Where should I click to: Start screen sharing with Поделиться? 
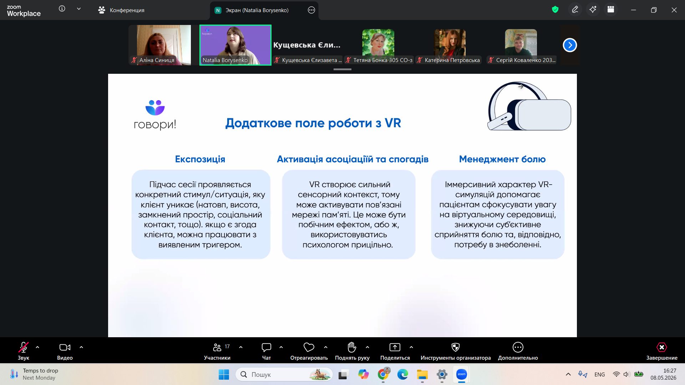coord(395,351)
